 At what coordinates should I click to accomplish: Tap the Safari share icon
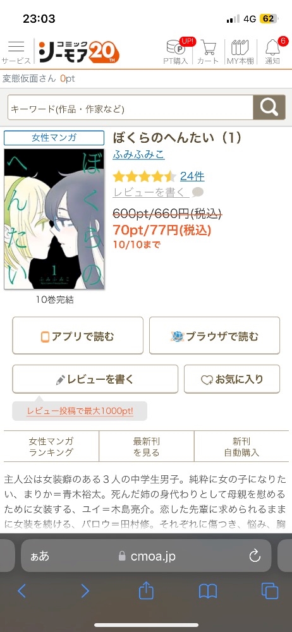tap(146, 591)
